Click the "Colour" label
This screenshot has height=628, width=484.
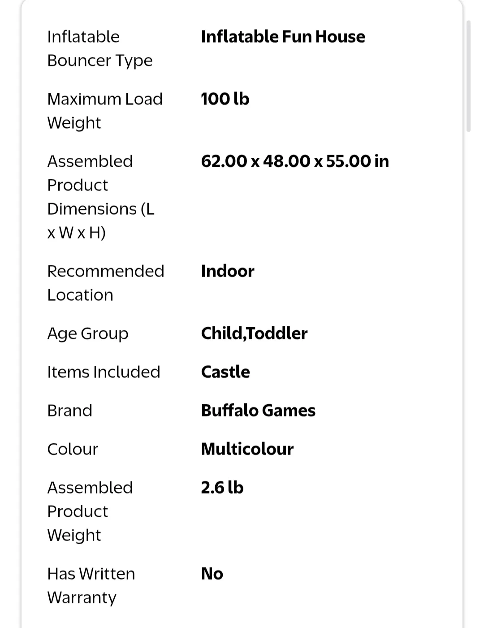[73, 449]
